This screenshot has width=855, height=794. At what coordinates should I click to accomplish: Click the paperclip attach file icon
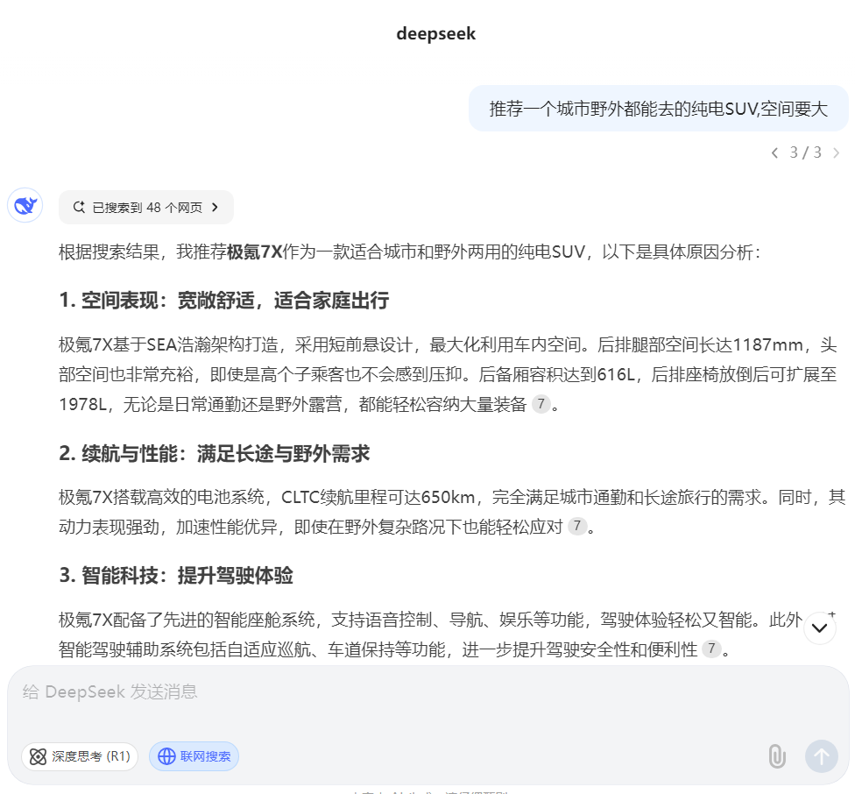[777, 756]
